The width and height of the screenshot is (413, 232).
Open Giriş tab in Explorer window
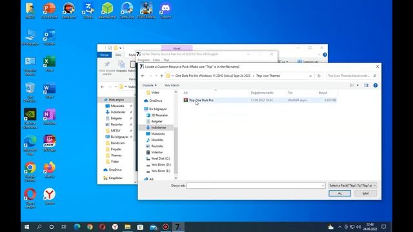118,55
